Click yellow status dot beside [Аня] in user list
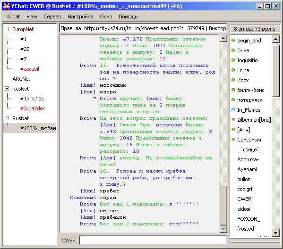283x249 pixels. coord(233,130)
